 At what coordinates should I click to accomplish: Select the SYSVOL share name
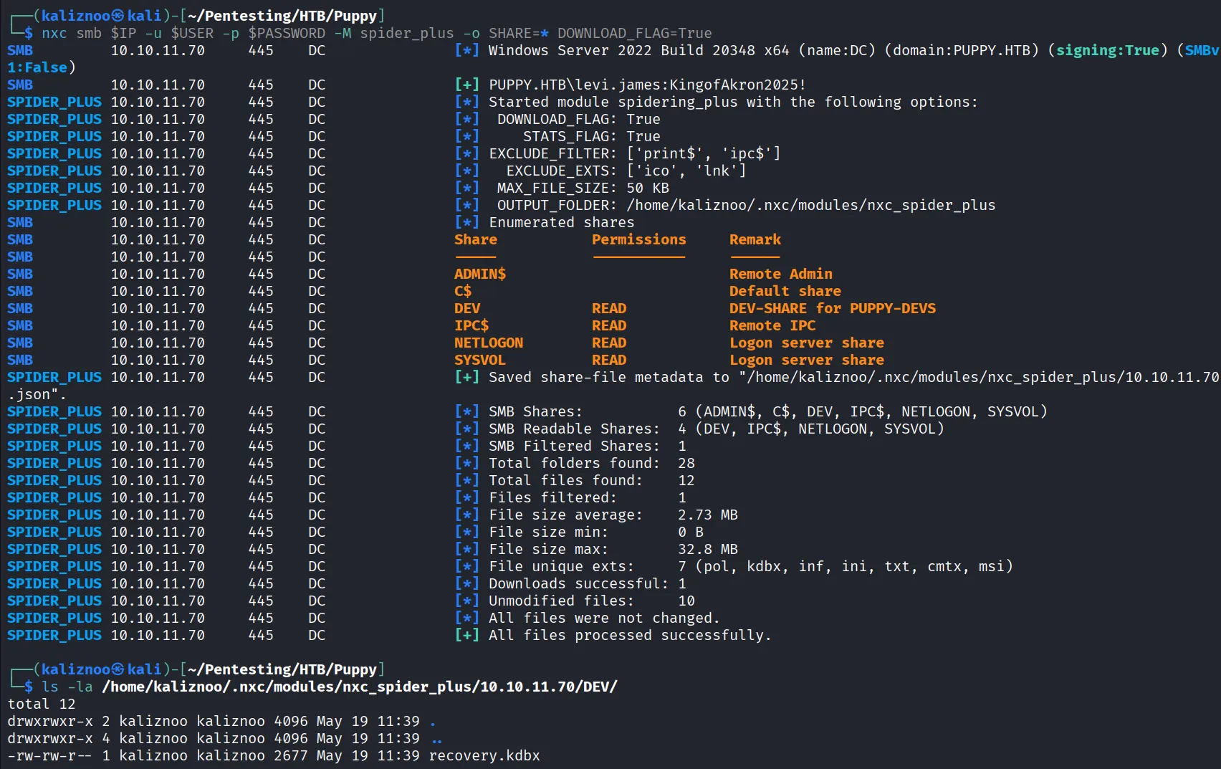pos(480,360)
